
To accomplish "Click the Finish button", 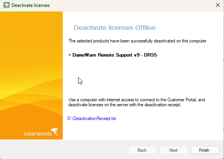I will coord(204,150).
